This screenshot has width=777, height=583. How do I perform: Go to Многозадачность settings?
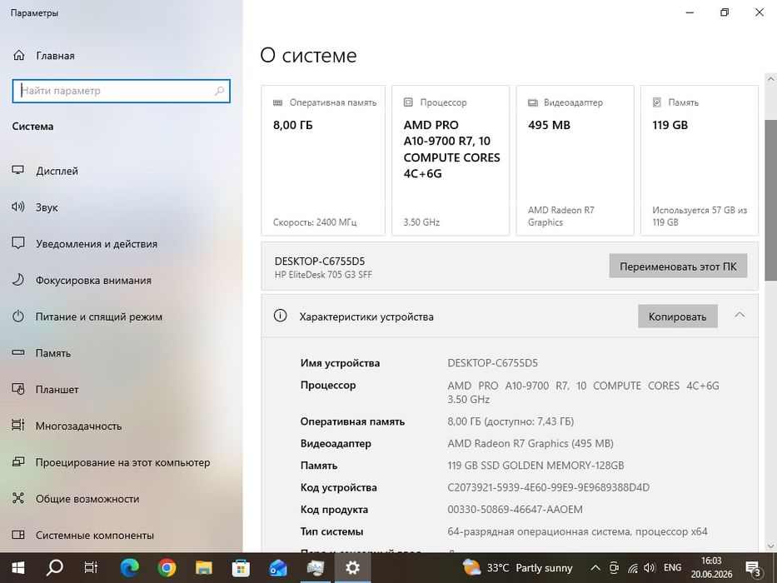tap(78, 426)
